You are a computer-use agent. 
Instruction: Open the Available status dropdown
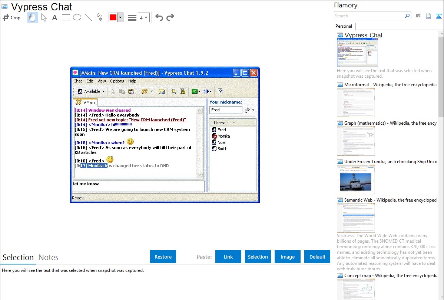[x=91, y=91]
